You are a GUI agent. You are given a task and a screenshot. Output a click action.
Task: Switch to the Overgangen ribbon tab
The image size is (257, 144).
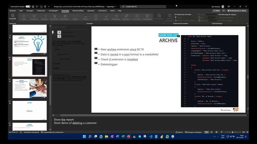pos(53,11)
